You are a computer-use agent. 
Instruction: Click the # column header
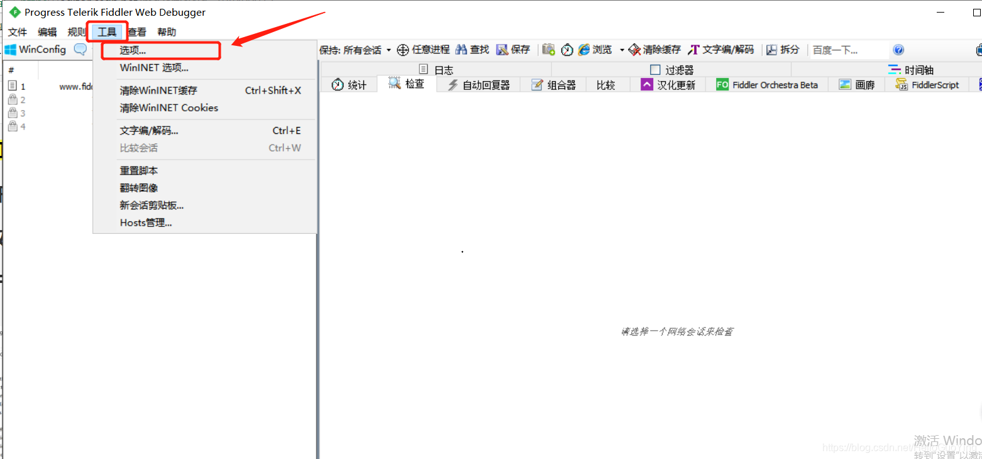pos(21,70)
